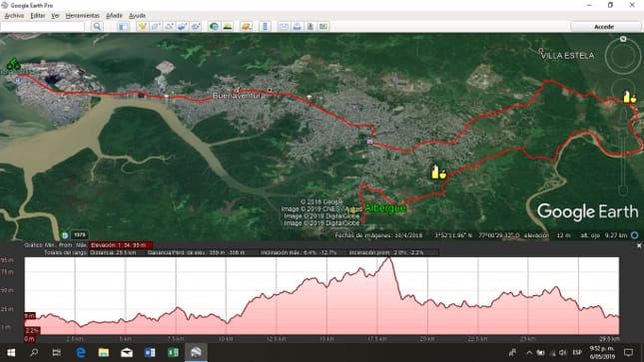Click the search magnifier button
This screenshot has height=362, width=644.
[x=97, y=27]
